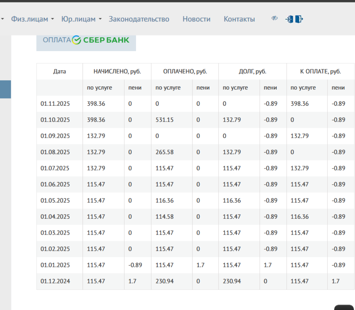Toggle the visually impaired version eye icon
The image size is (355, 310).
[x=274, y=19]
